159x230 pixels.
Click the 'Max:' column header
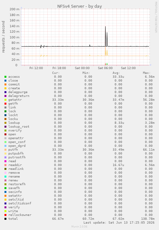click(x=147, y=73)
